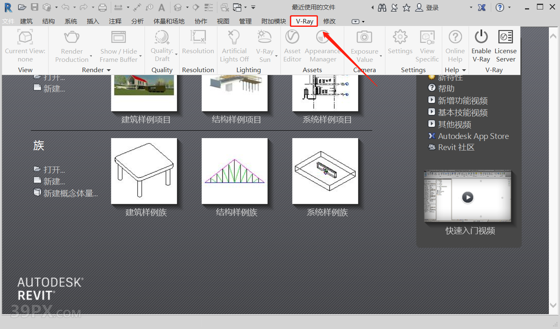Open V-Ray Settings gear icon
Viewport: 560px width, 329px height.
click(400, 37)
